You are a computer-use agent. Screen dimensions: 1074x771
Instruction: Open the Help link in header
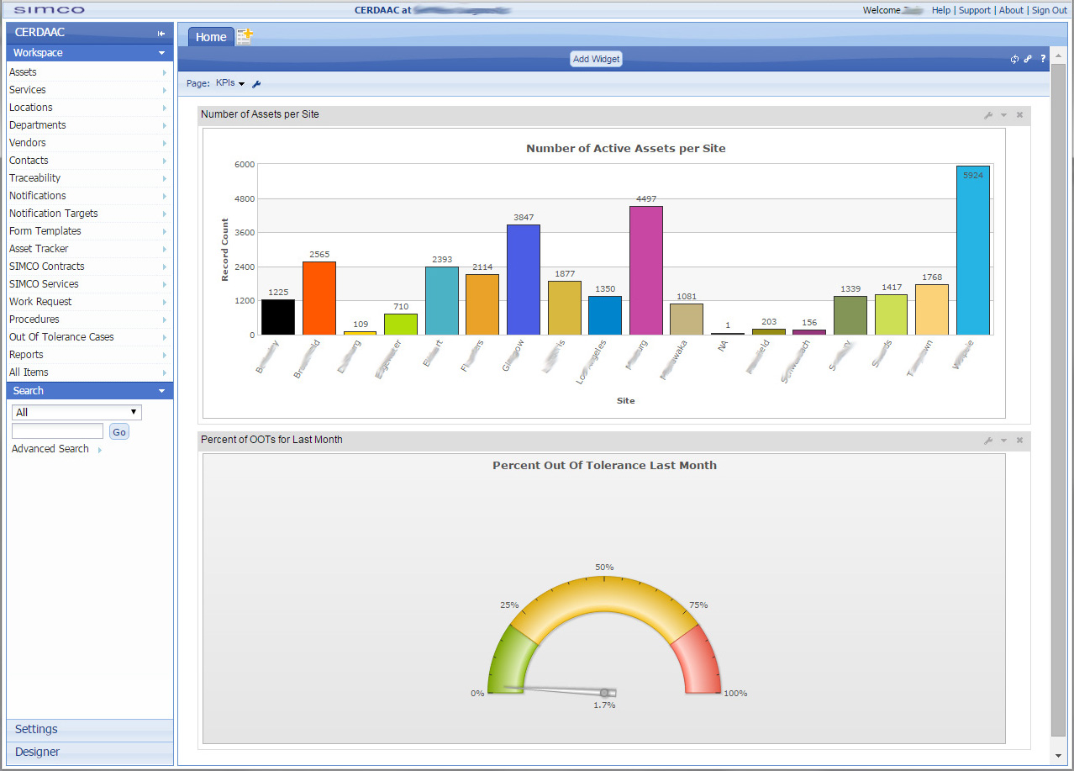pyautogui.click(x=941, y=10)
